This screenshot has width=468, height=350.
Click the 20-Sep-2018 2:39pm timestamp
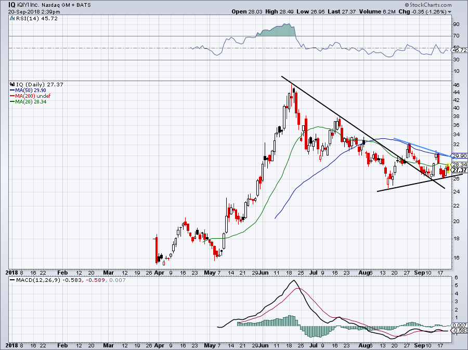(34, 12)
